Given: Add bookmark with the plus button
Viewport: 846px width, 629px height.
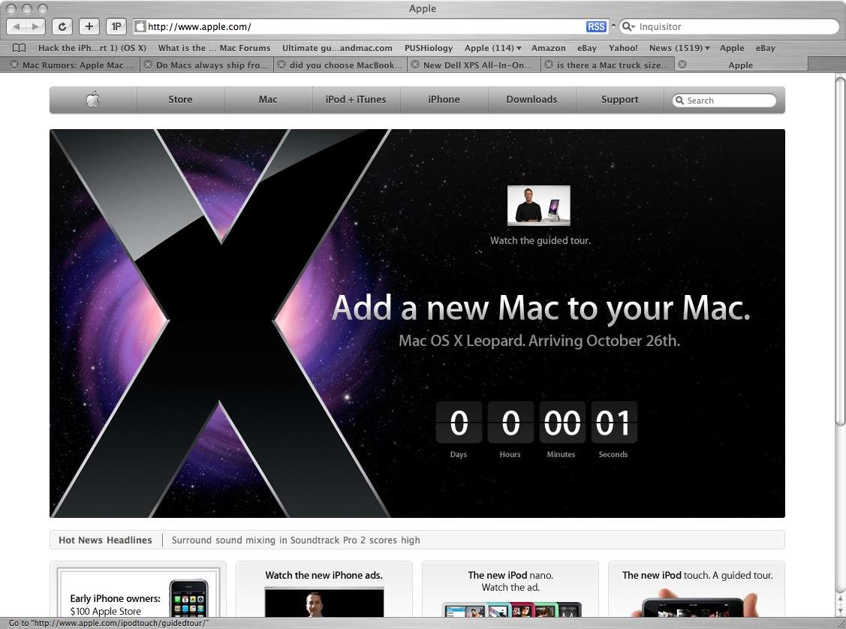Looking at the screenshot, I should [x=89, y=26].
